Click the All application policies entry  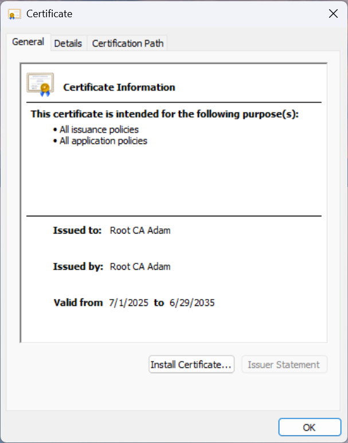tap(103, 141)
